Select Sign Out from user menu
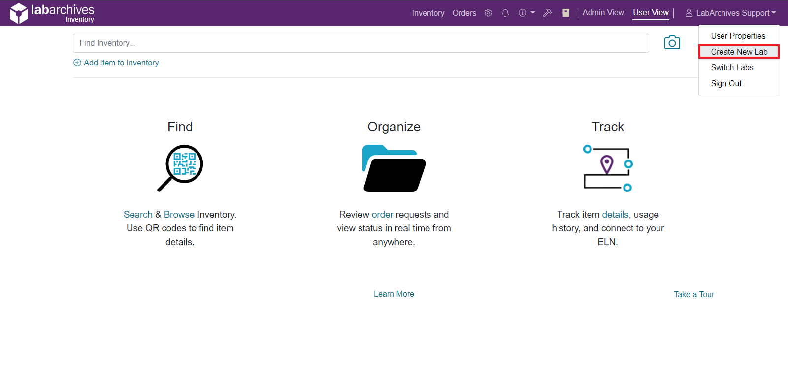The image size is (788, 383). (726, 83)
